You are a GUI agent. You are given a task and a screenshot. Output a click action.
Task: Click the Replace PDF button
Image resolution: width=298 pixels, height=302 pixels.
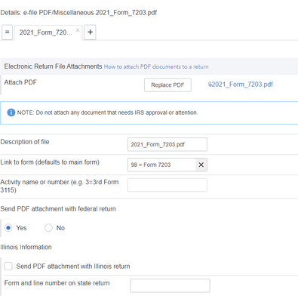coord(167,85)
